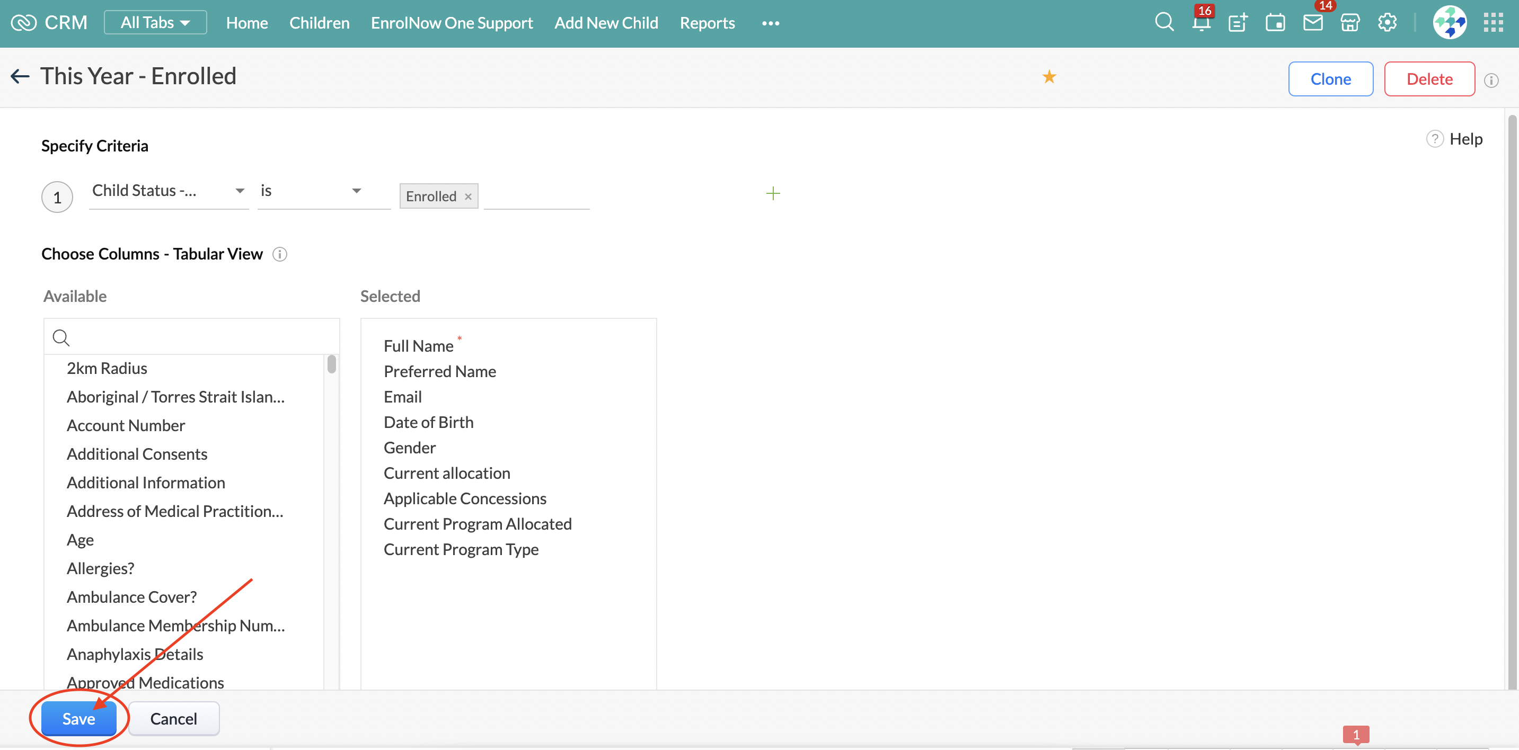The width and height of the screenshot is (1519, 750).
Task: Expand the All Tabs dropdown
Action: coord(155,23)
